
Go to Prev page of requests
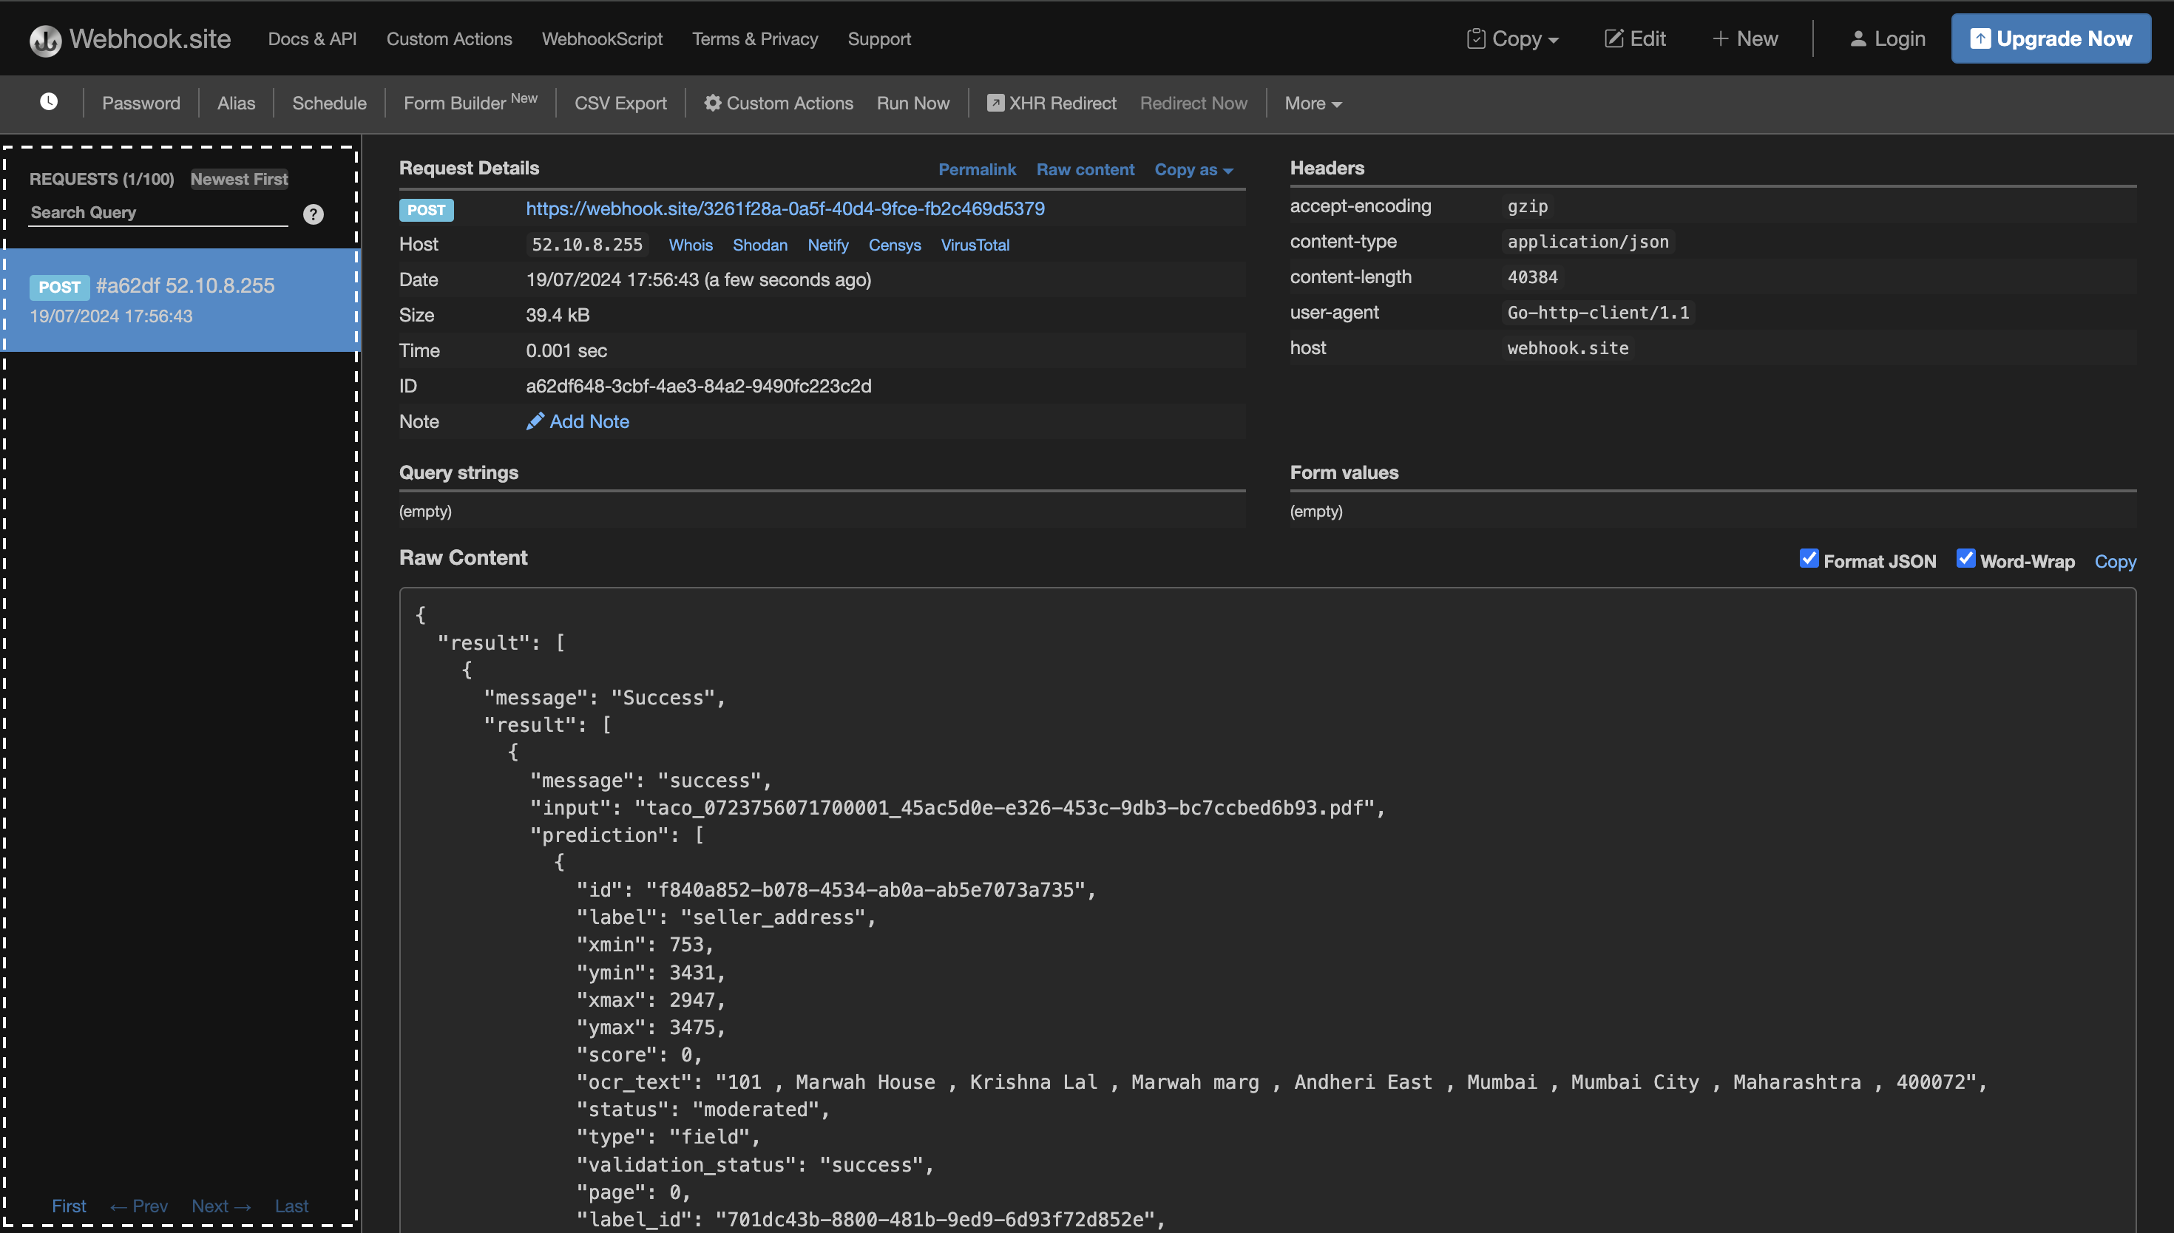point(139,1206)
